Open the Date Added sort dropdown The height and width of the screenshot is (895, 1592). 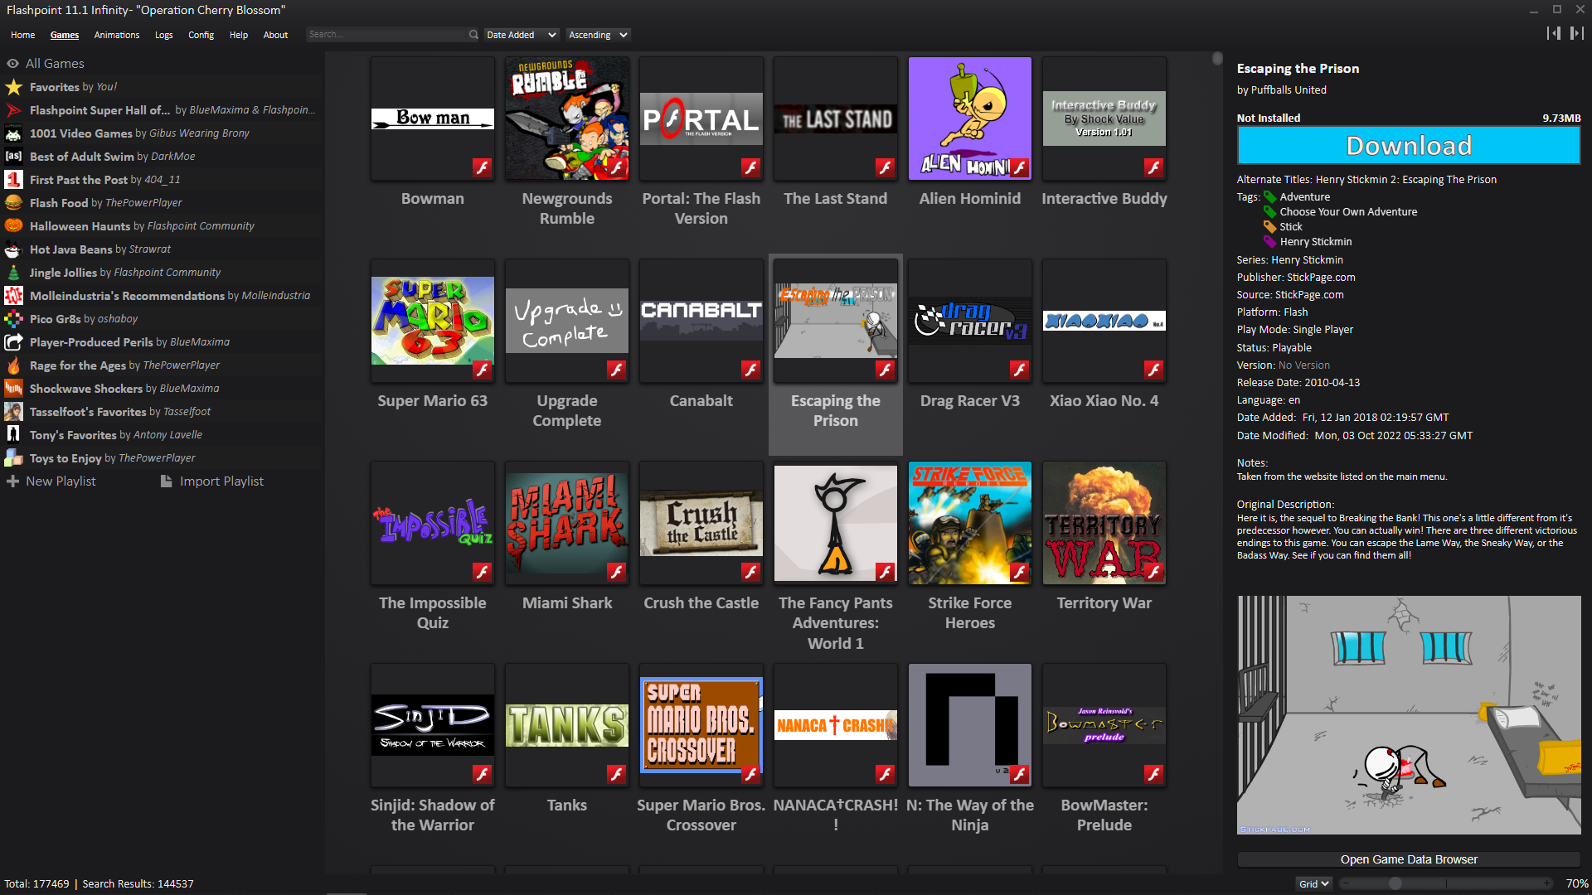pyautogui.click(x=519, y=35)
